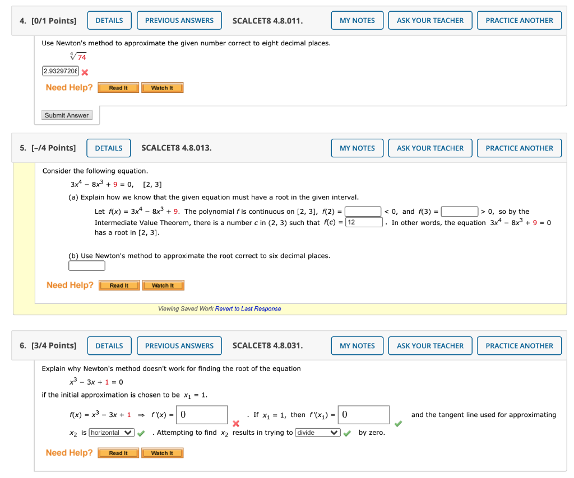Click the Read It button in question 6
The width and height of the screenshot is (574, 478).
pos(118,452)
